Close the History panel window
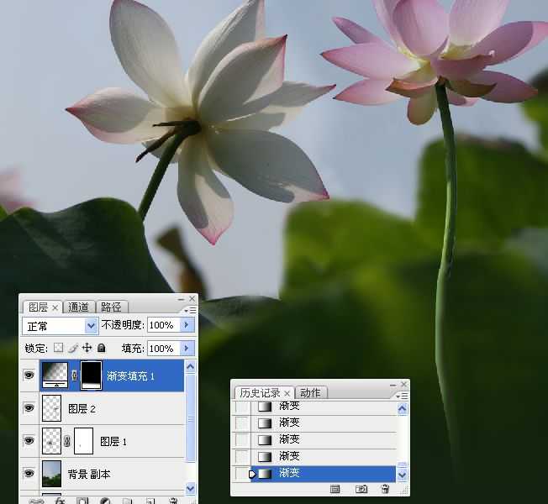Image resolution: width=548 pixels, height=504 pixels. click(x=404, y=384)
